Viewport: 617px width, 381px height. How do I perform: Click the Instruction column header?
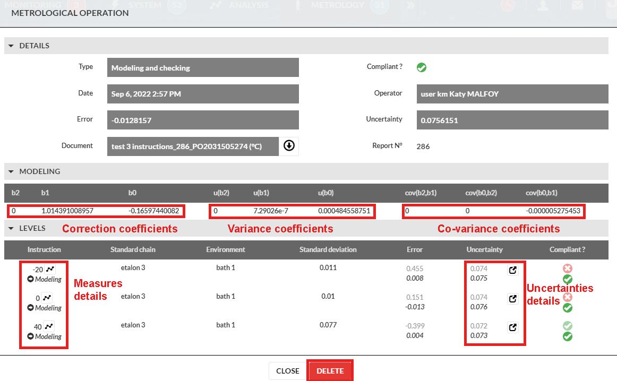[44, 250]
